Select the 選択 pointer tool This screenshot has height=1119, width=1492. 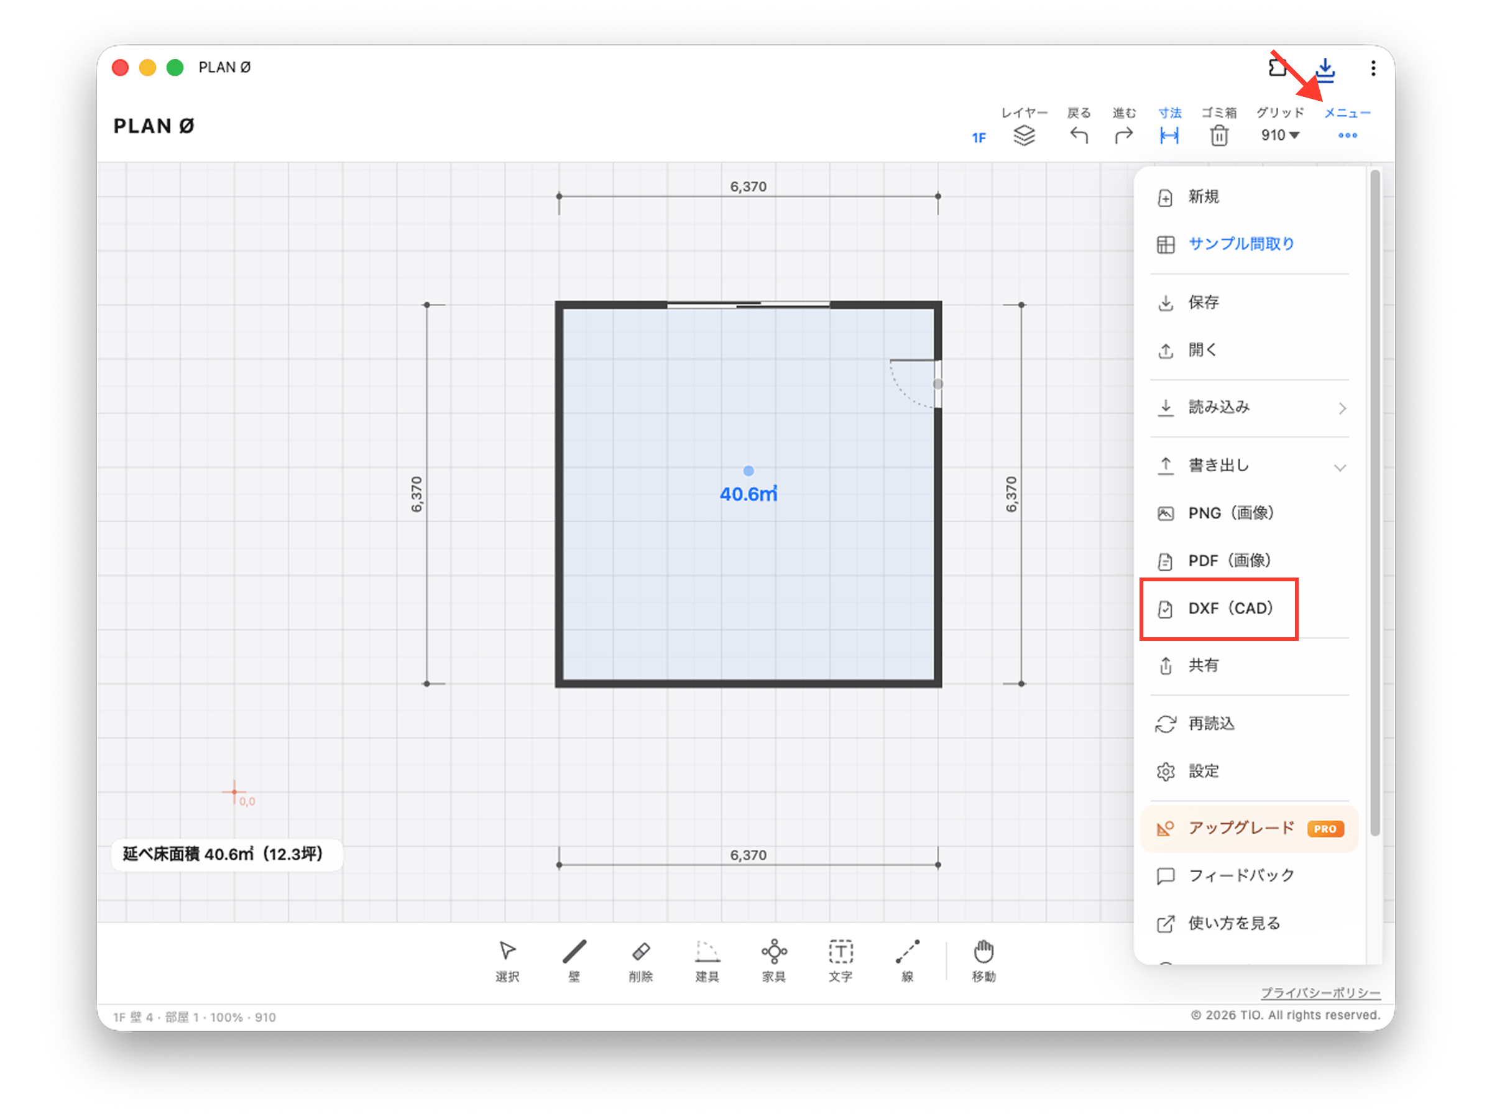click(507, 960)
